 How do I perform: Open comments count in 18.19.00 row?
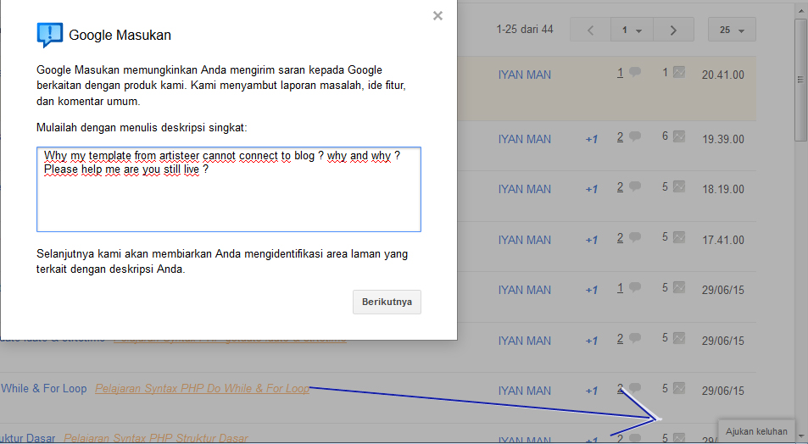[x=620, y=187]
